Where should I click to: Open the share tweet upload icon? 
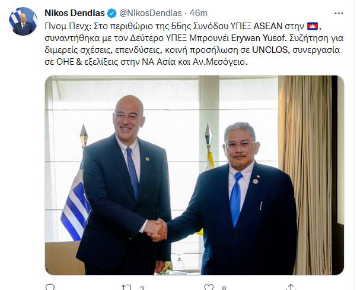[291, 287]
